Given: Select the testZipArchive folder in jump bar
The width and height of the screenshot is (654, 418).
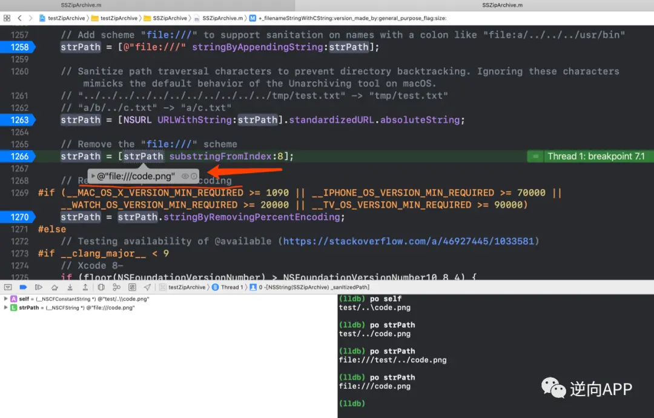Looking at the screenshot, I should point(114,18).
